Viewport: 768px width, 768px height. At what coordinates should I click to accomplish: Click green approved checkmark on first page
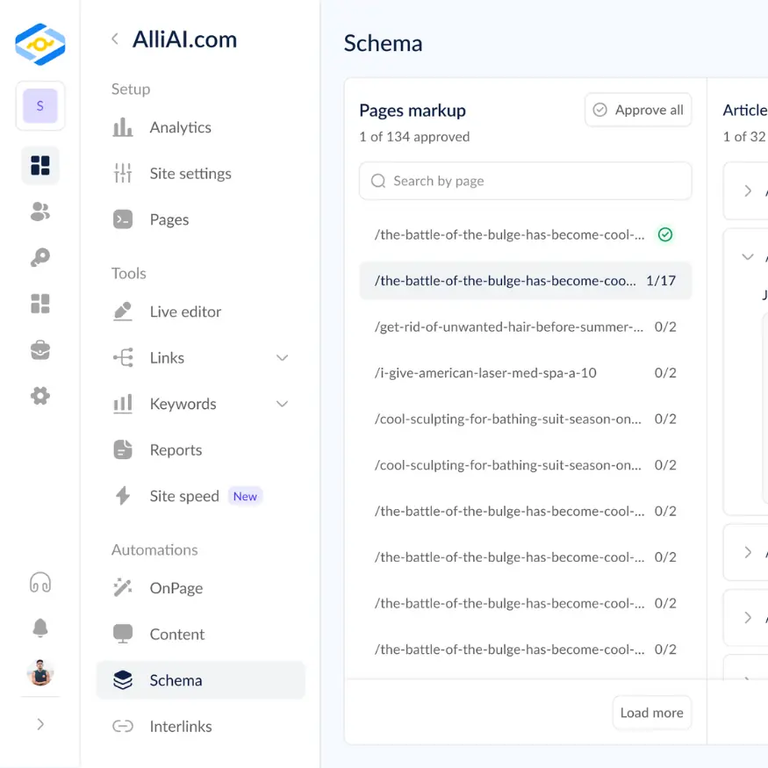pyautogui.click(x=665, y=234)
